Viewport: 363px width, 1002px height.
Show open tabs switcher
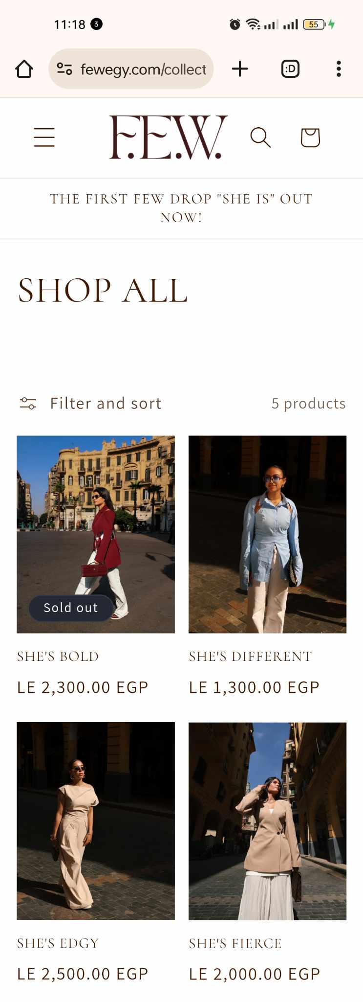pyautogui.click(x=290, y=69)
